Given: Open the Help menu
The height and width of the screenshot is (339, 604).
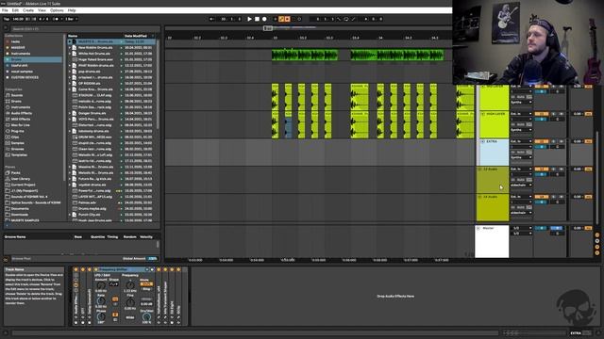Looking at the screenshot, I should tap(72, 10).
